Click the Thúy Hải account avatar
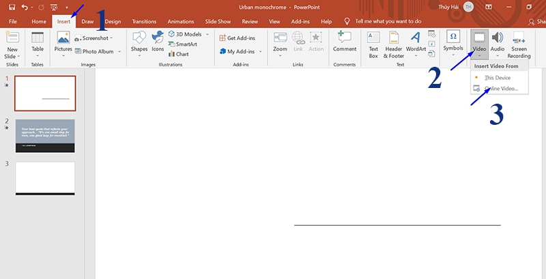This screenshot has width=546, height=279. [469, 7]
